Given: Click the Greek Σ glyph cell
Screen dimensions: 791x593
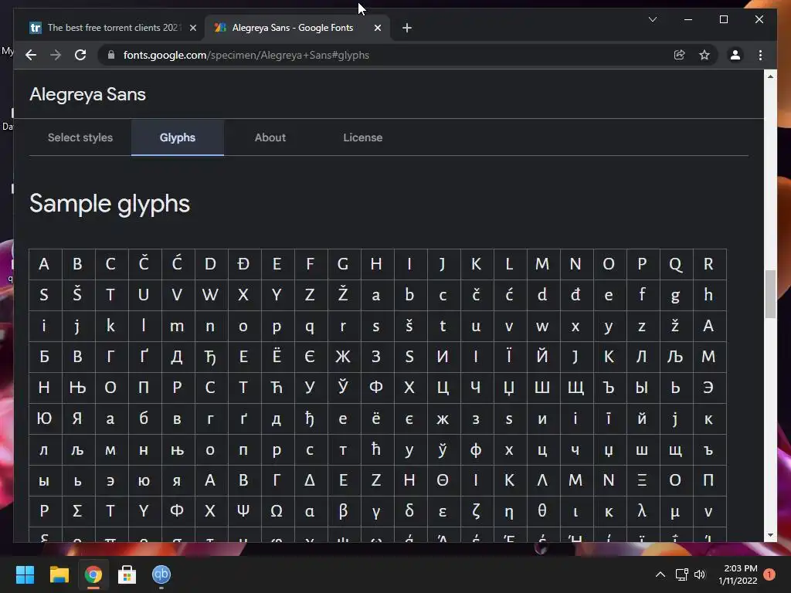Looking at the screenshot, I should coord(77,512).
